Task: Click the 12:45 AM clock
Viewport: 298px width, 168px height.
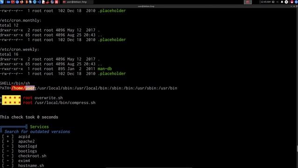Action: pyautogui.click(x=266, y=2)
